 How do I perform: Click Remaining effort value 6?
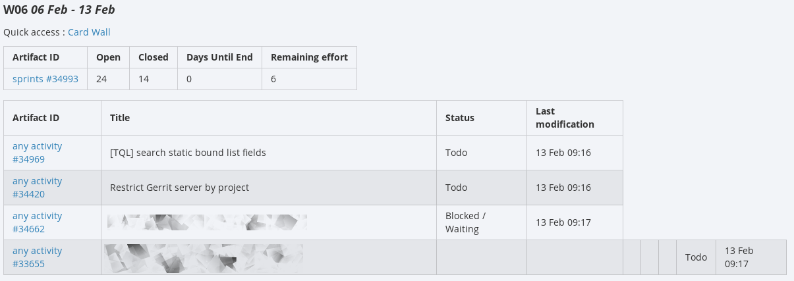coord(273,79)
